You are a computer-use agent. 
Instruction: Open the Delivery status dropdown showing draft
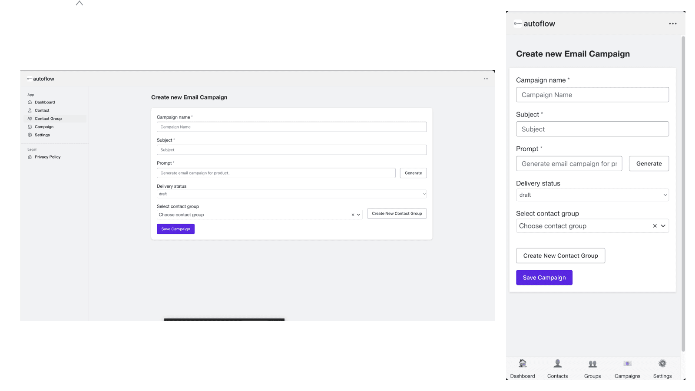(291, 194)
